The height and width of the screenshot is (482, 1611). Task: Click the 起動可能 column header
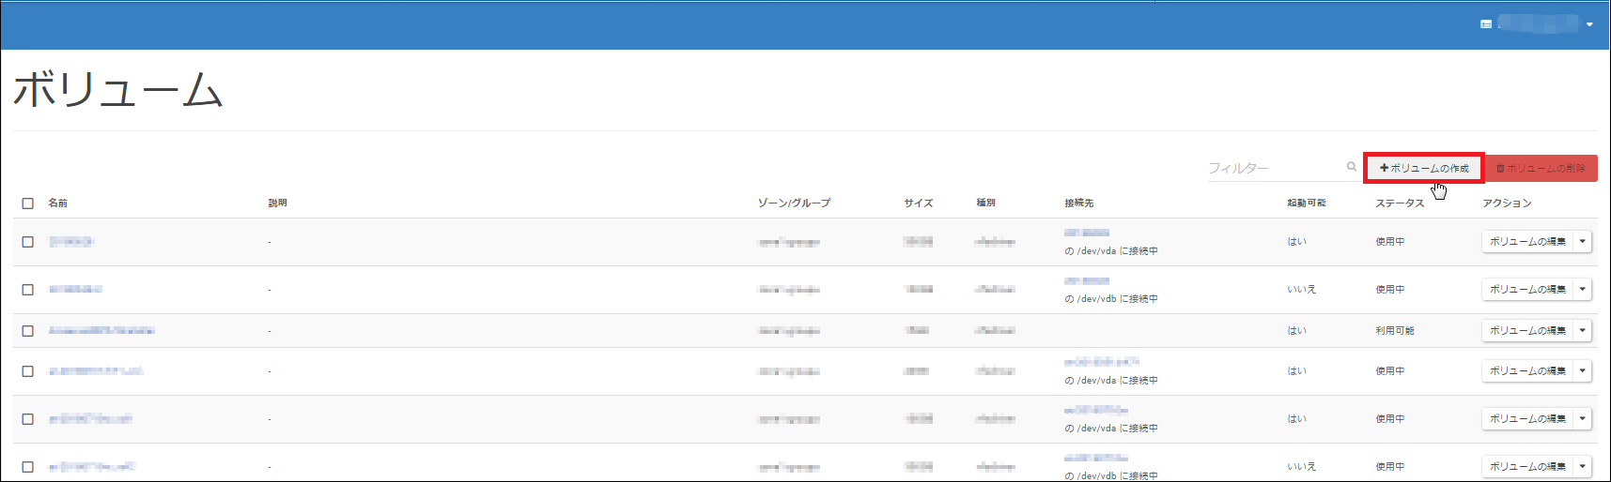click(x=1307, y=203)
